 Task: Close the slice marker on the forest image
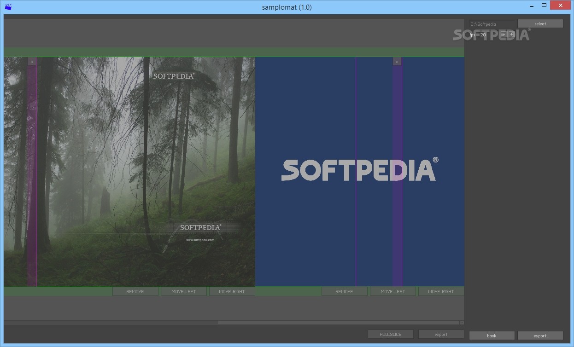[31, 62]
